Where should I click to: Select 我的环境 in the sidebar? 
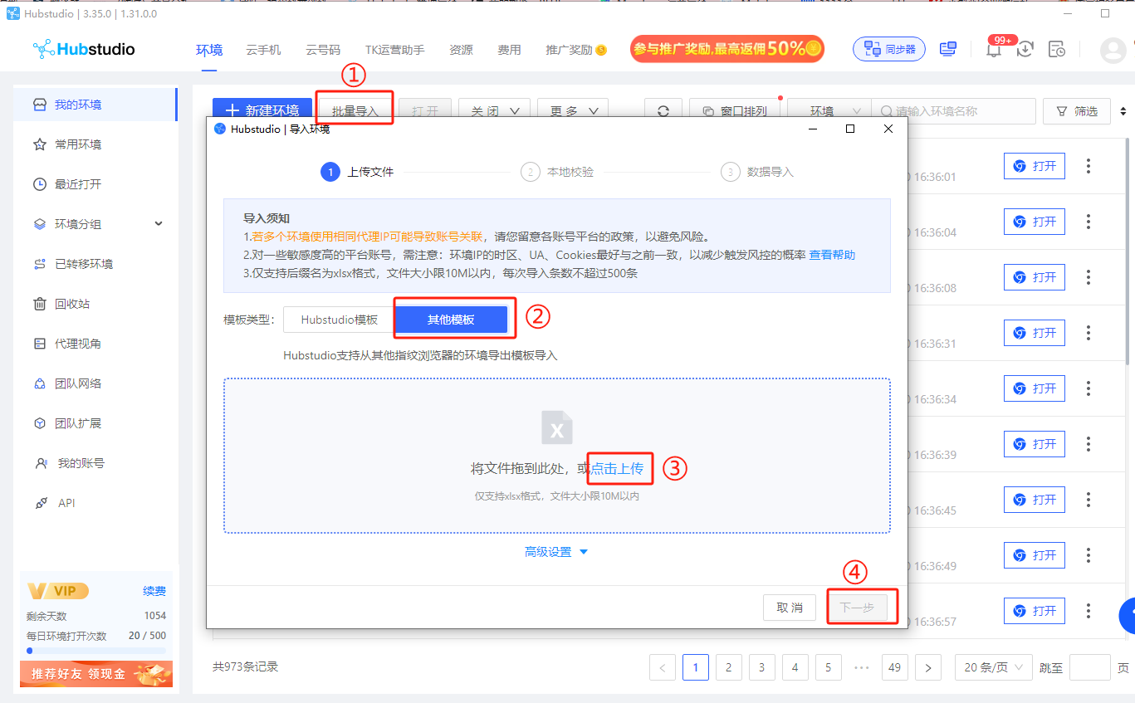[95, 105]
